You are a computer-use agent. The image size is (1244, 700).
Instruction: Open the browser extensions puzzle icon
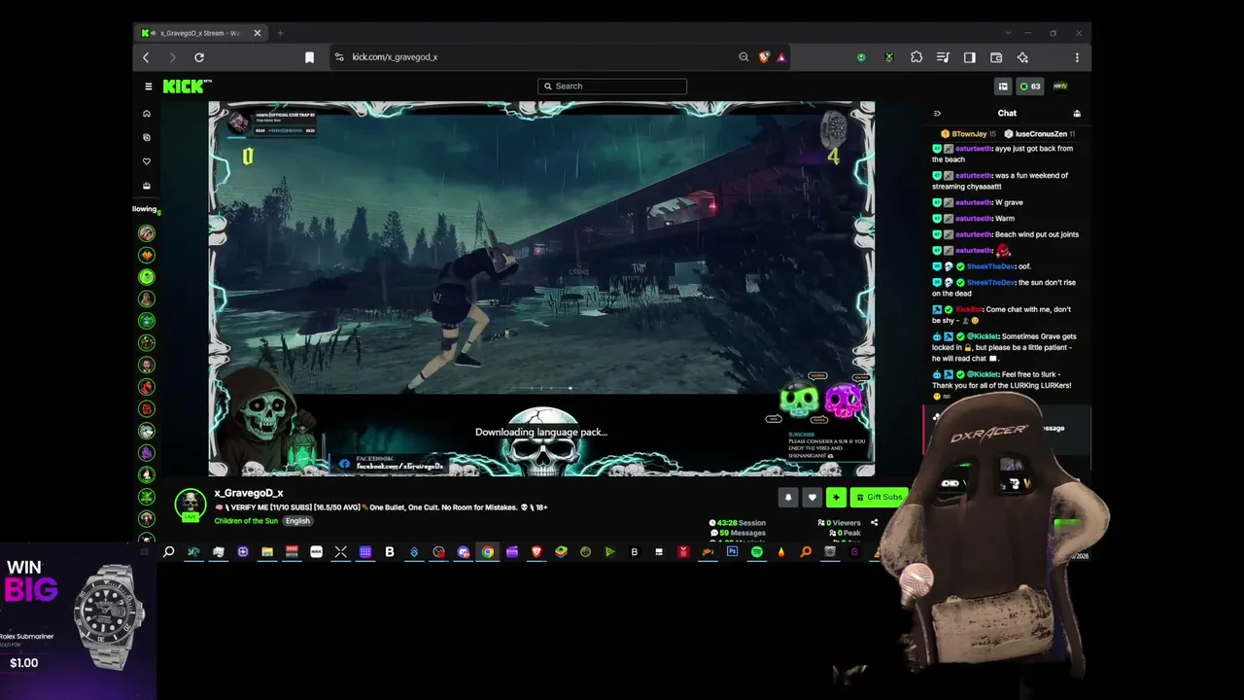(916, 57)
